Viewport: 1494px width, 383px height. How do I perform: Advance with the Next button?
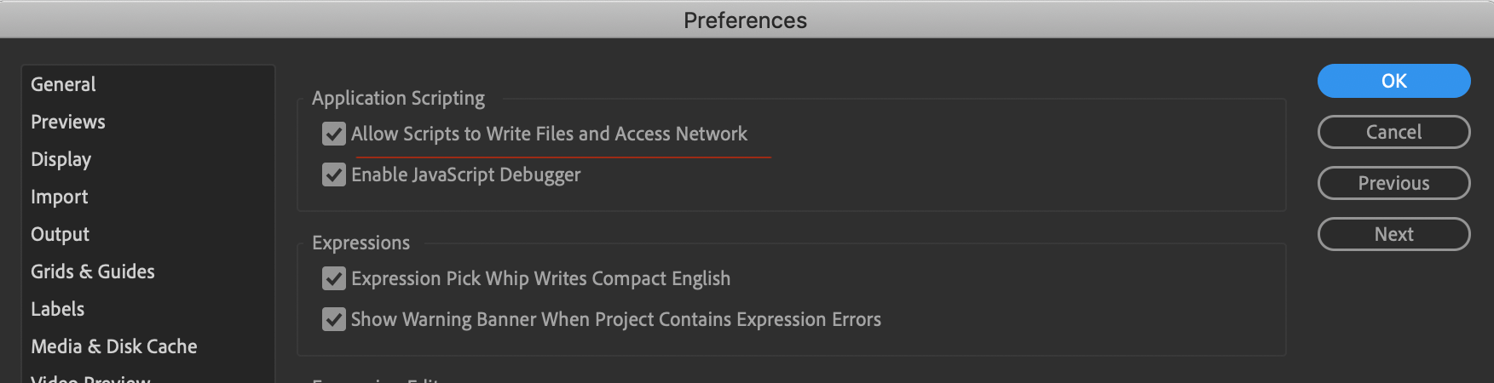click(x=1393, y=234)
